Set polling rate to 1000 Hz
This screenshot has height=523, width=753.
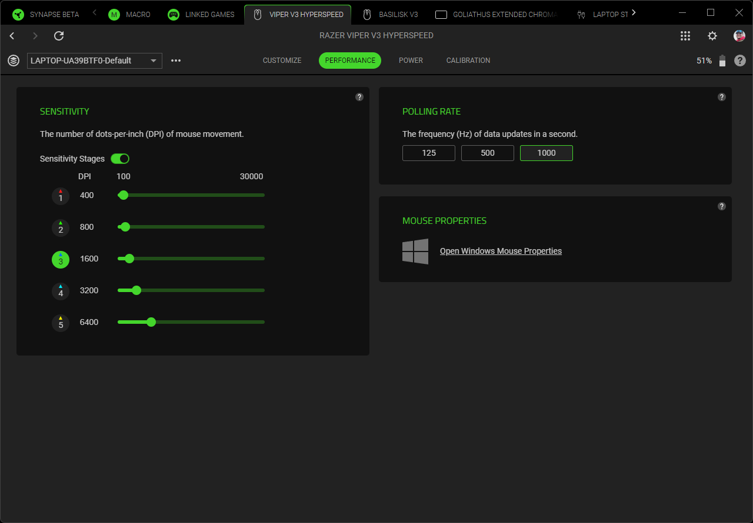[547, 153]
